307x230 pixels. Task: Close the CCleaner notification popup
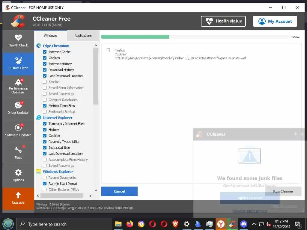pyautogui.click(x=302, y=134)
